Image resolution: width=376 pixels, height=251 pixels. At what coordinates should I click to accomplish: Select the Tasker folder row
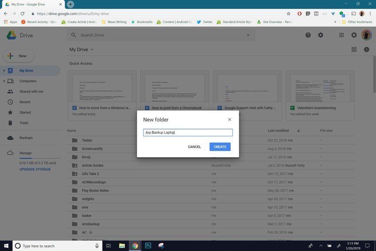[211, 140]
